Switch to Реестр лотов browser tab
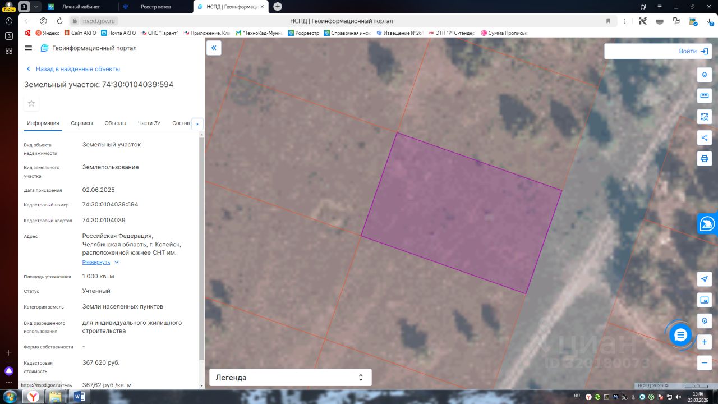Image resolution: width=718 pixels, height=404 pixels. coord(154,7)
